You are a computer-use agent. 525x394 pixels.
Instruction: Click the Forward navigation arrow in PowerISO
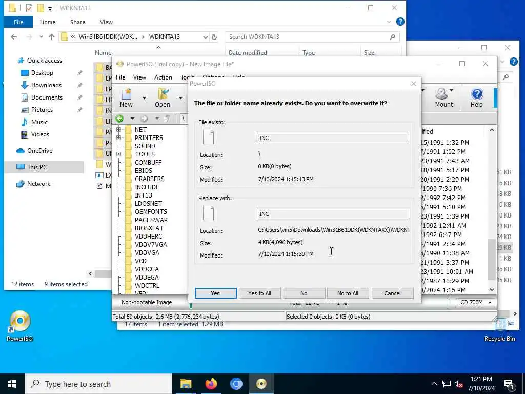(x=144, y=119)
